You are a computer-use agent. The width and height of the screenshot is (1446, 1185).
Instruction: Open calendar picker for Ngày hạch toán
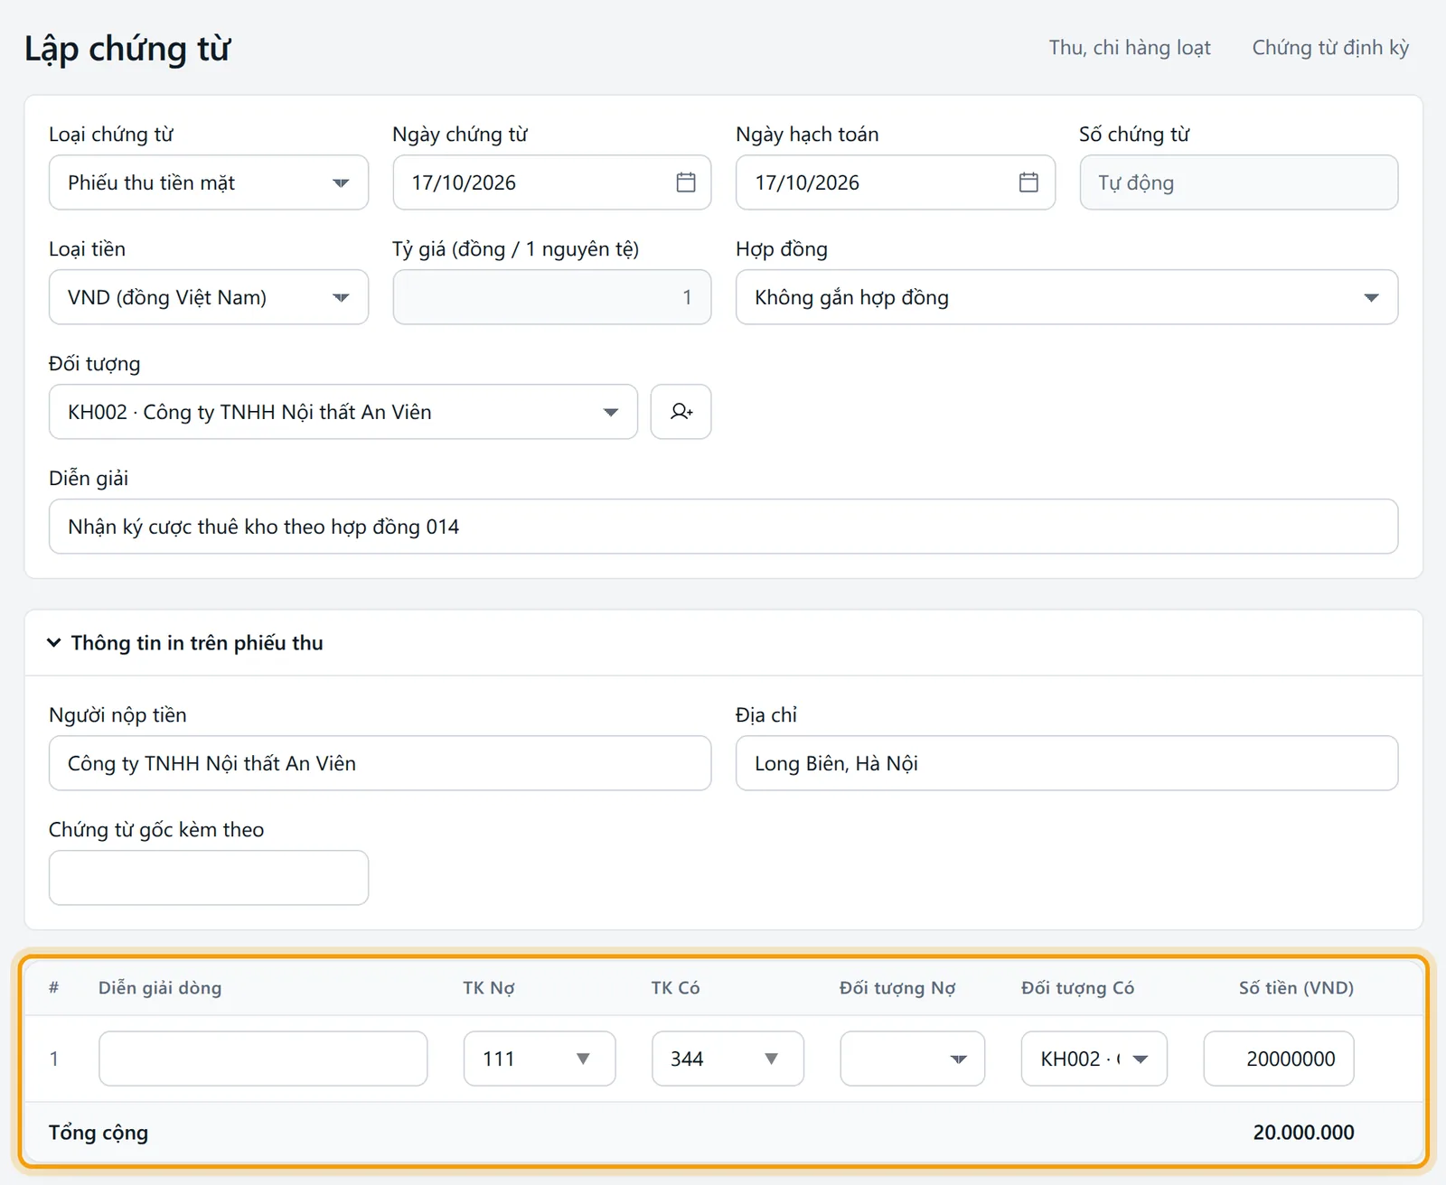pos(1028,182)
